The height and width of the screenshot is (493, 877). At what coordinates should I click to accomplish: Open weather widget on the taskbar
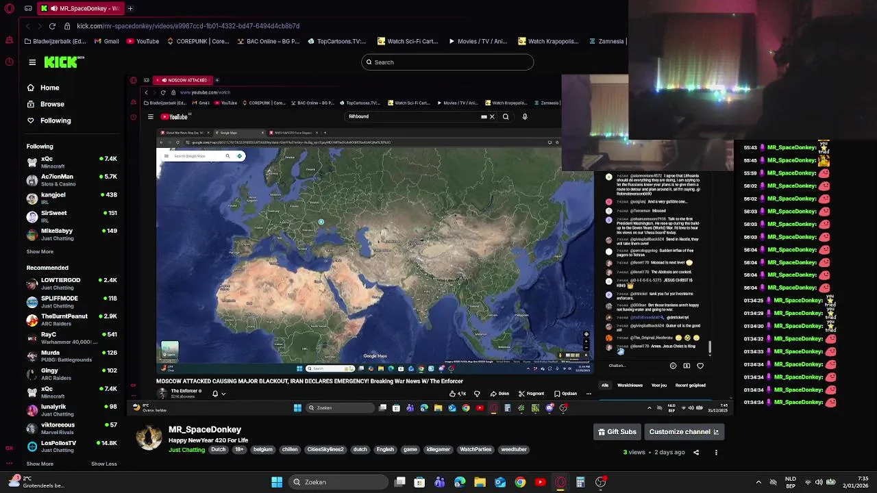[36, 482]
